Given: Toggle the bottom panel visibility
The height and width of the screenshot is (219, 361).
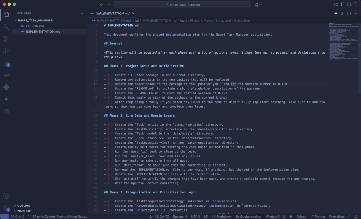Looking at the screenshot, I should point(349,5).
